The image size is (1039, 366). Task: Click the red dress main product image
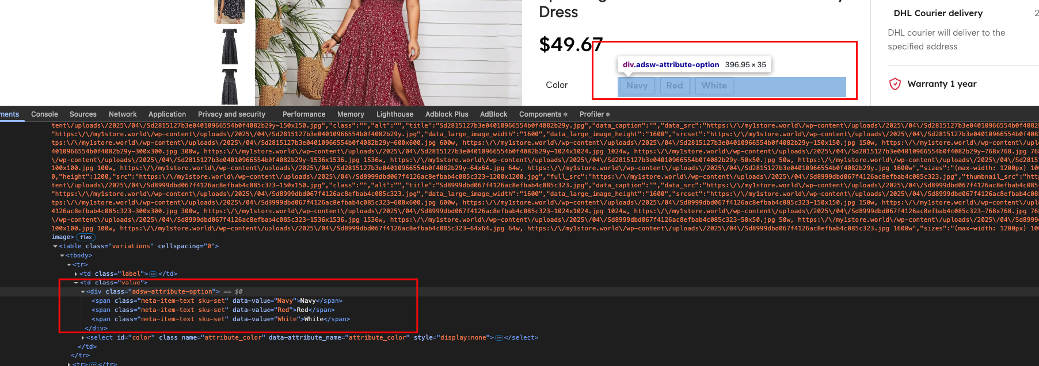coord(389,53)
